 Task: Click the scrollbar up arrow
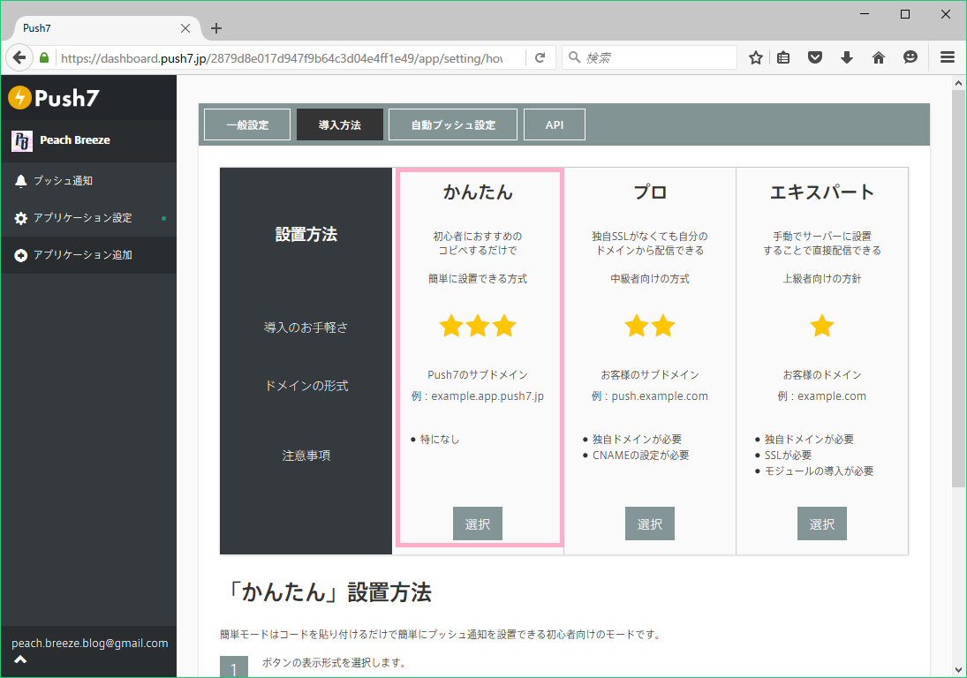pyautogui.click(x=958, y=83)
